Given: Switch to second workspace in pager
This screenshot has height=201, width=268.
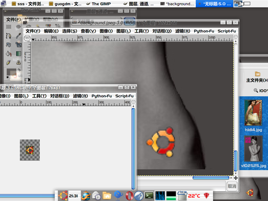Looking at the screenshot, I should click(247, 3).
